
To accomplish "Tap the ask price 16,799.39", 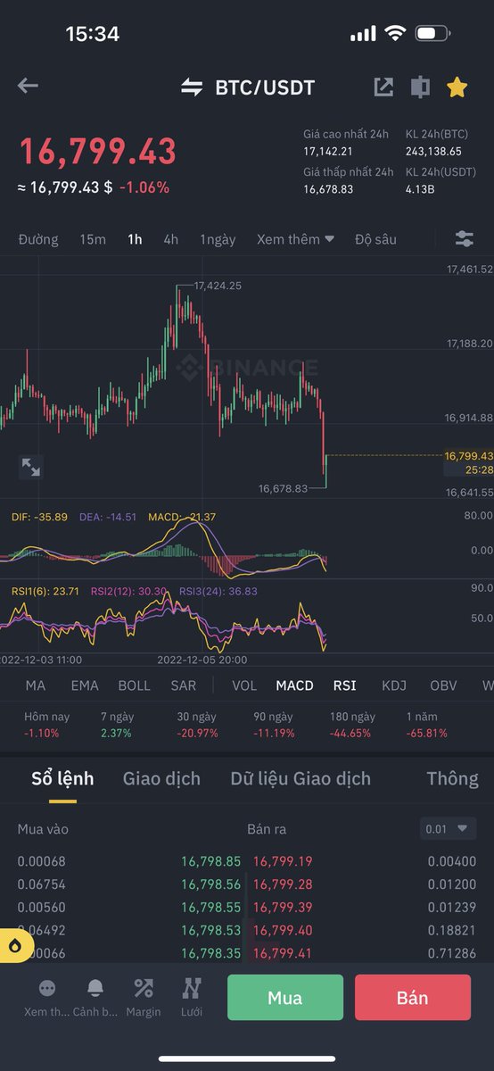I will [283, 907].
